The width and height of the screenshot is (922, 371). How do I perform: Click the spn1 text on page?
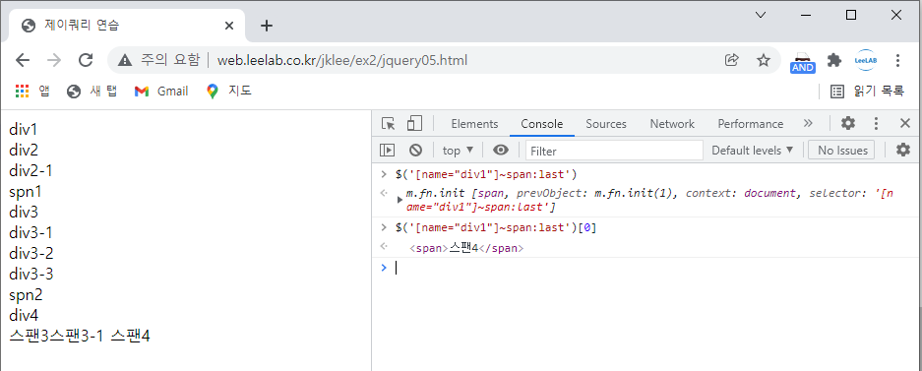26,192
